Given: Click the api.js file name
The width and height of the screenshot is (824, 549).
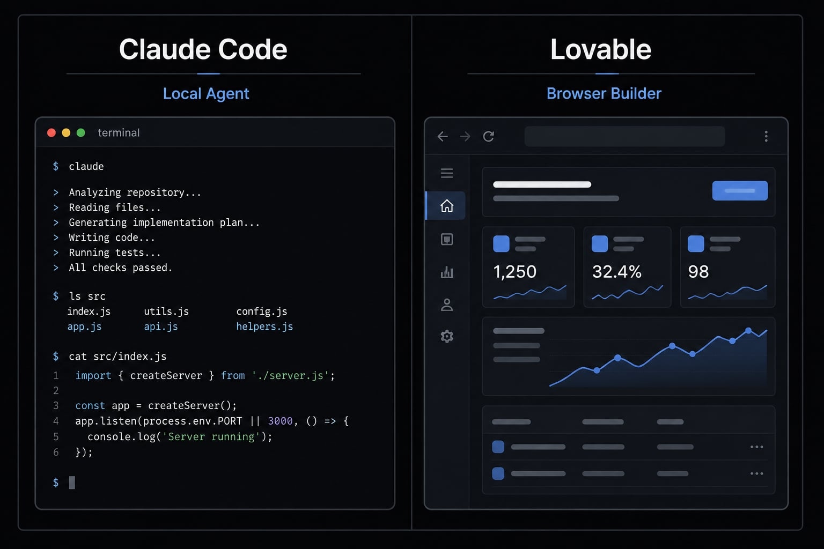Looking at the screenshot, I should [x=161, y=327].
